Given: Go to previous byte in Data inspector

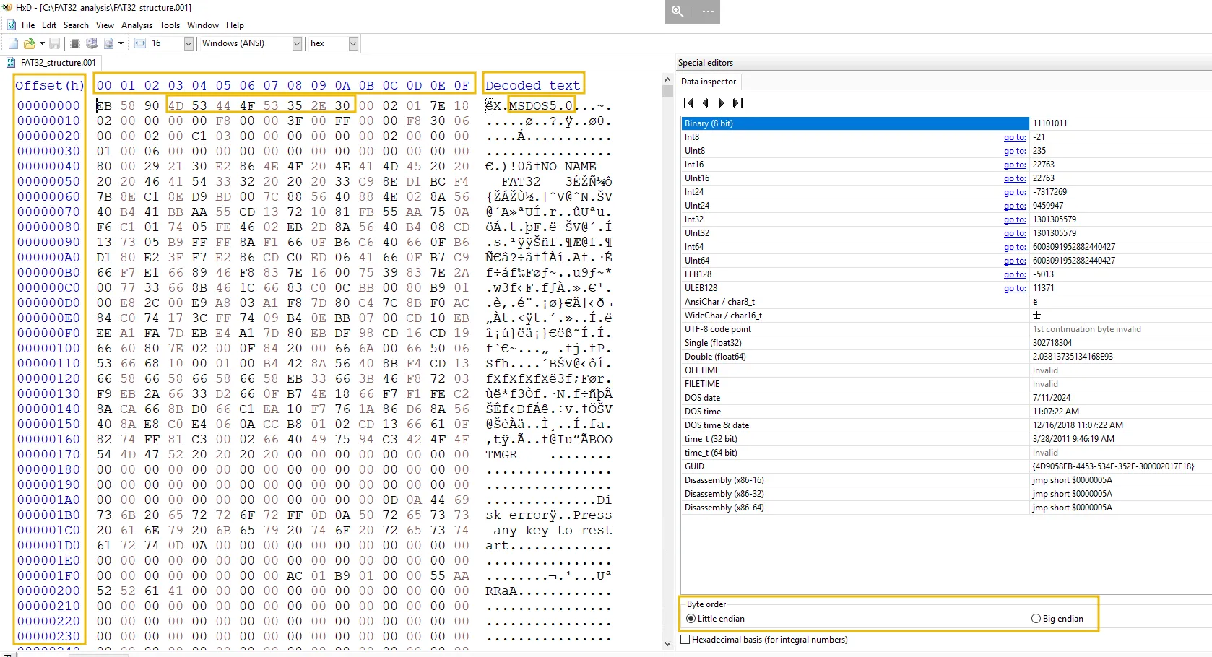Looking at the screenshot, I should 705,103.
